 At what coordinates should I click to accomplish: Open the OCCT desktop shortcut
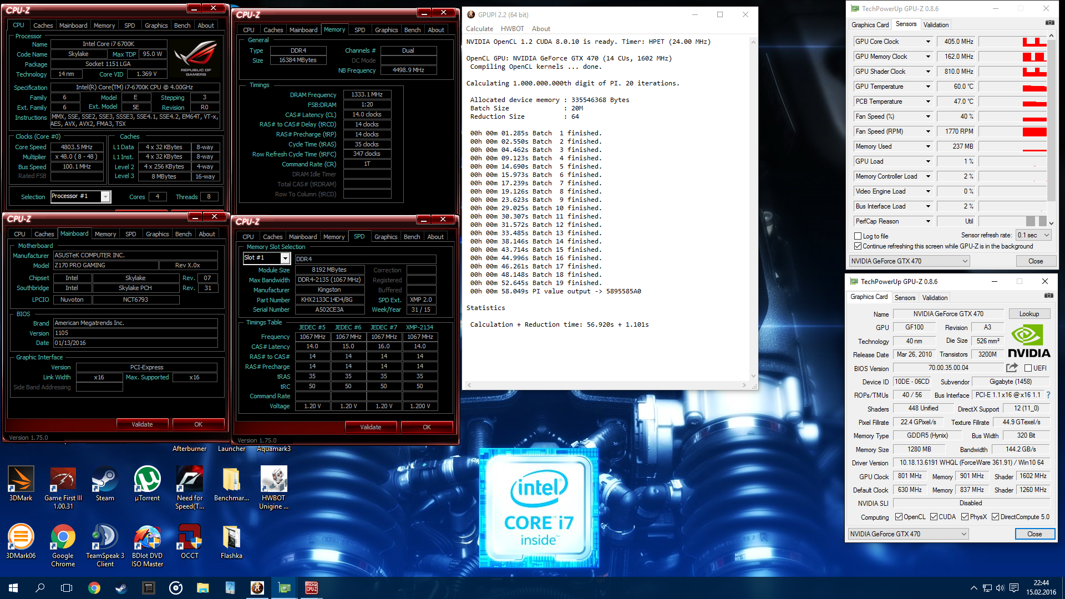click(190, 541)
